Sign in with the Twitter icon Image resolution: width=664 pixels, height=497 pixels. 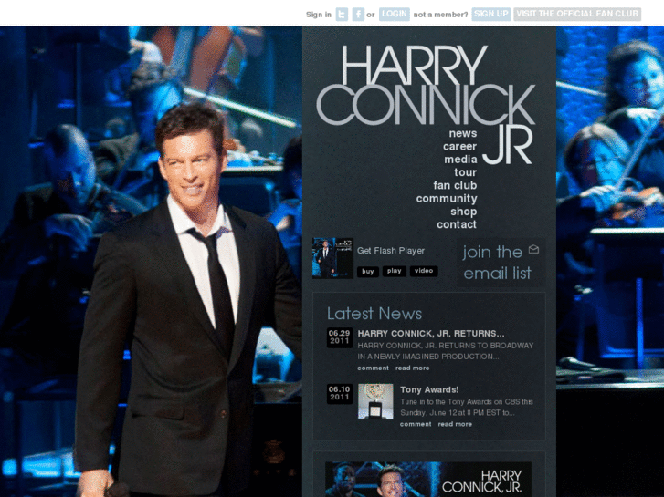point(342,15)
